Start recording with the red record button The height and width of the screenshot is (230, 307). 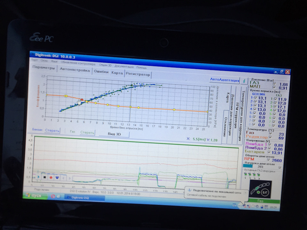(51, 177)
